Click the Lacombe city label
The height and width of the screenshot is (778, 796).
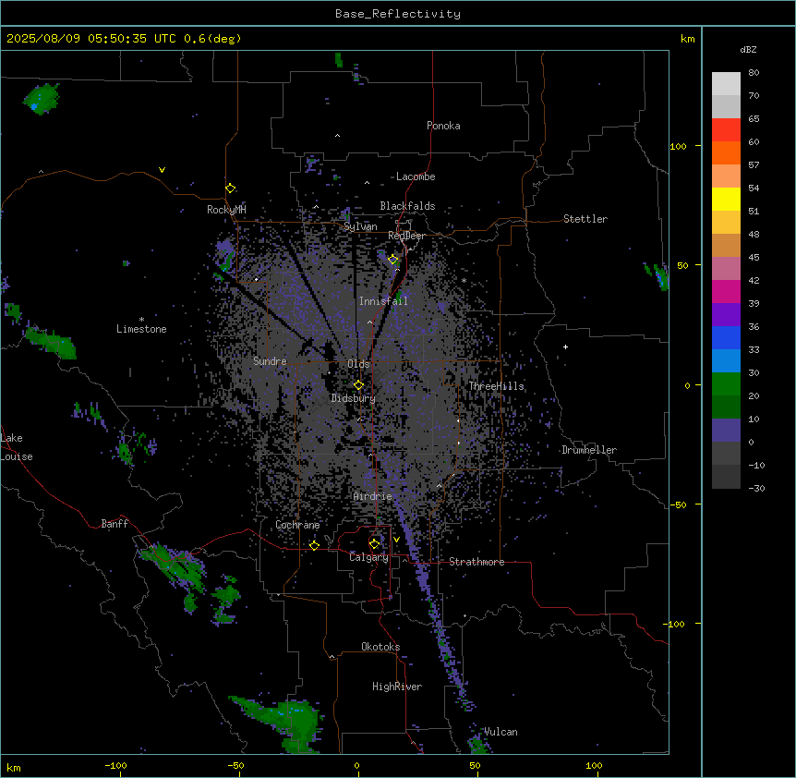pos(416,176)
